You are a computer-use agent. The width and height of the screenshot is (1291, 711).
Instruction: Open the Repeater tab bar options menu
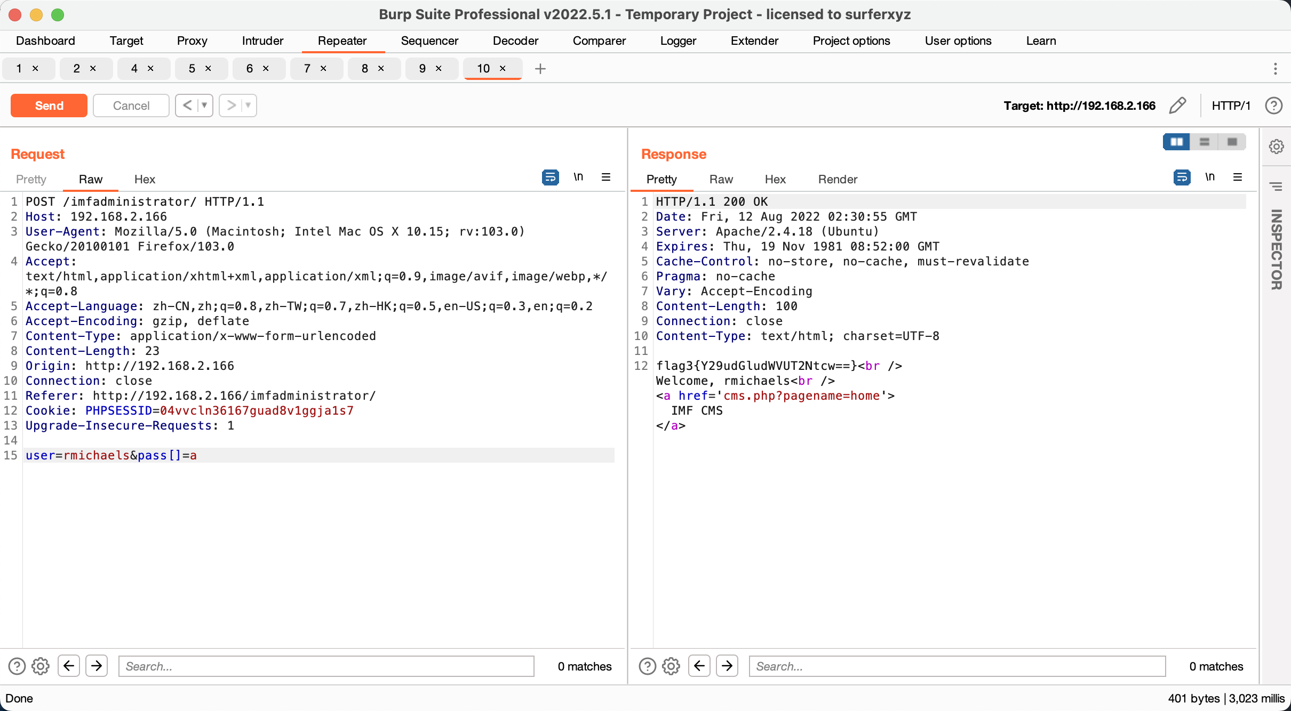coord(1276,69)
